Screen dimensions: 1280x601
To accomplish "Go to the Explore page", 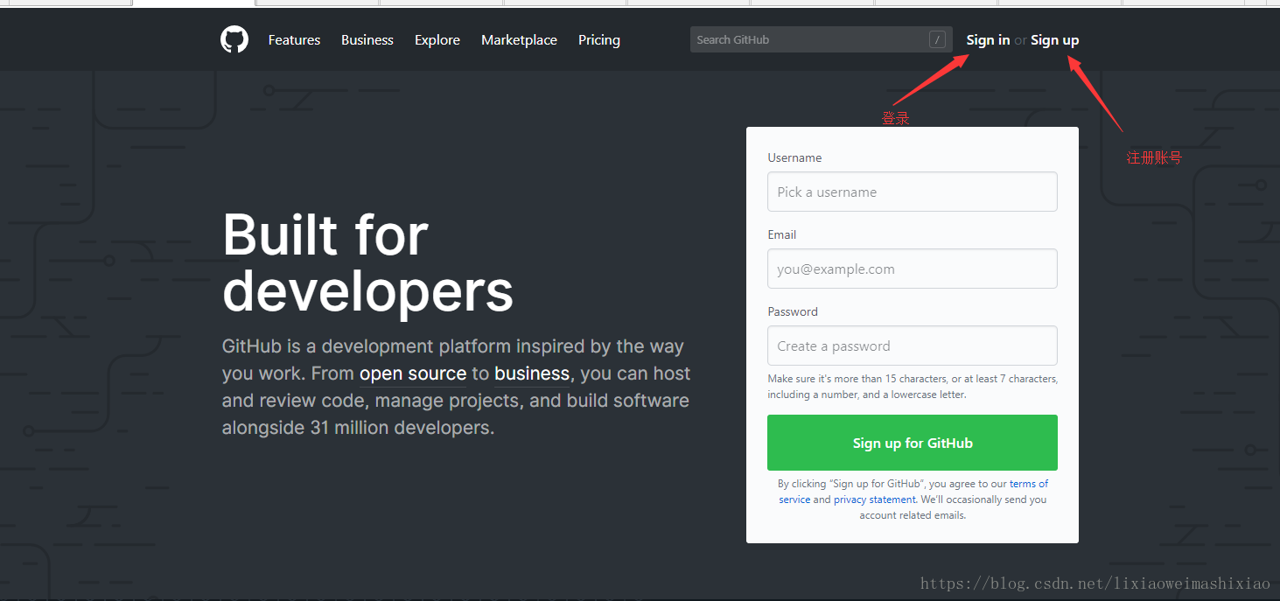I will point(437,40).
